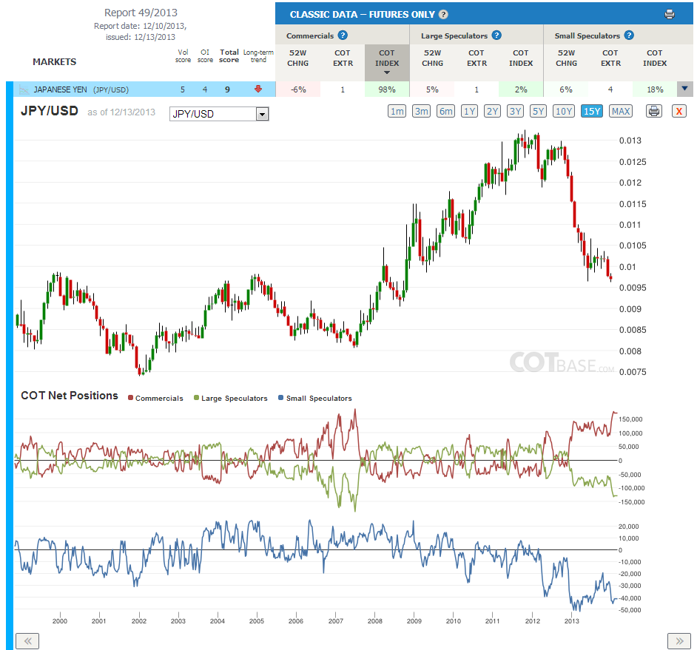Toggle Commercials series in COT legend
This screenshot has height=650, width=697.
point(155,398)
